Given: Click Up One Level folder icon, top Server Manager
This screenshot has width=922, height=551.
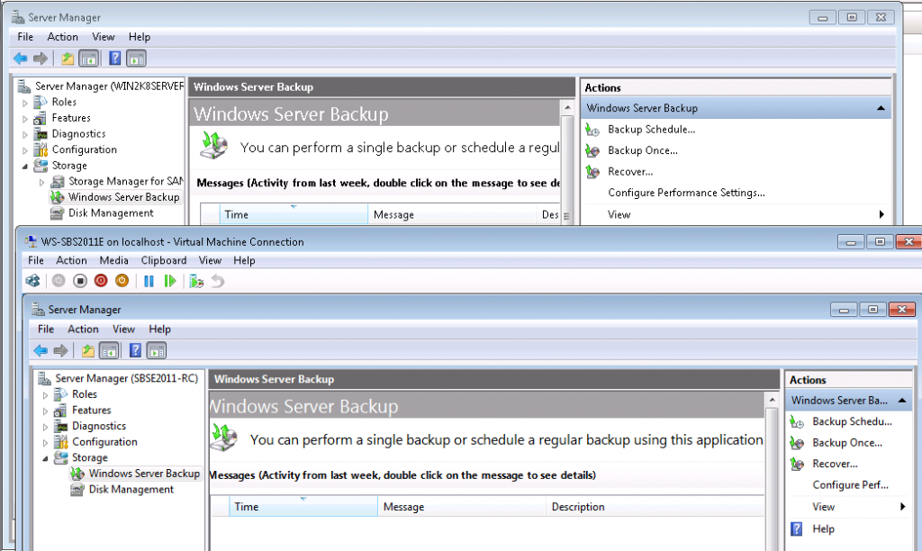Looking at the screenshot, I should tap(68, 59).
